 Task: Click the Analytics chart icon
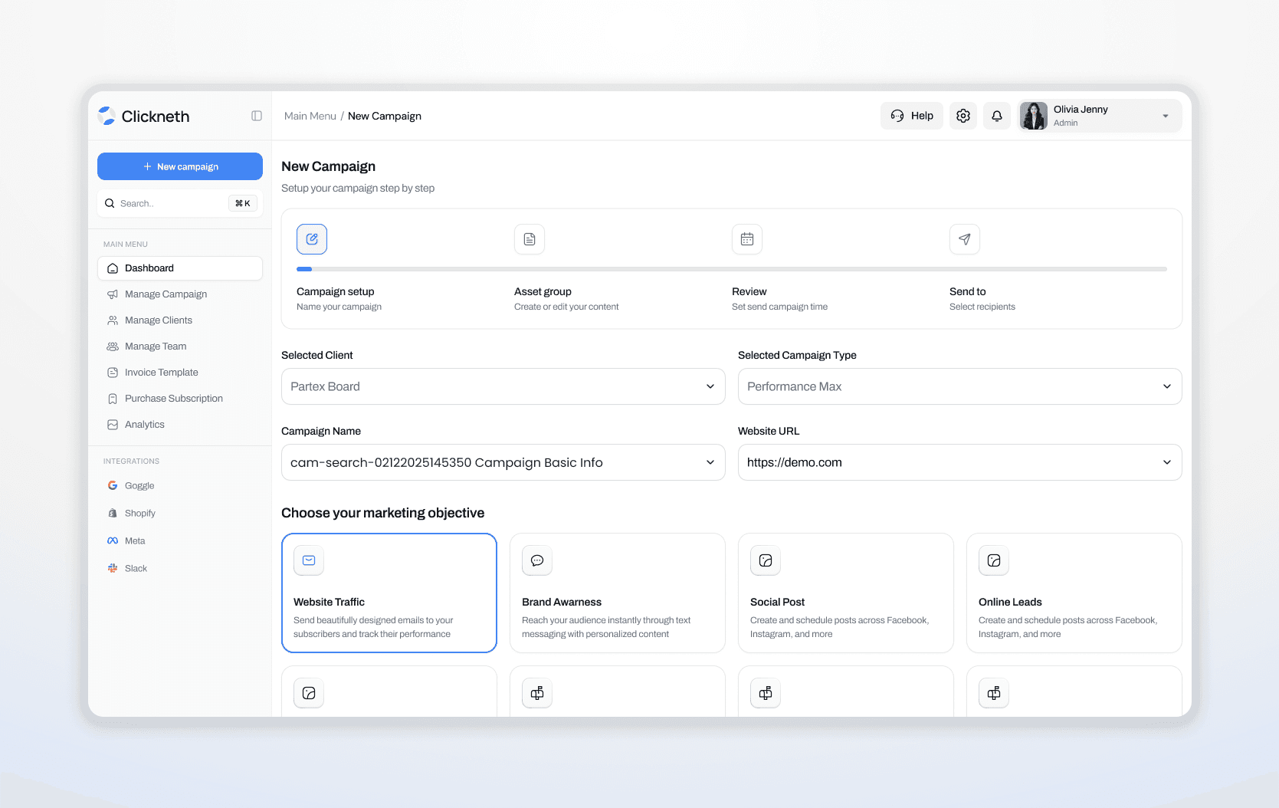point(113,425)
